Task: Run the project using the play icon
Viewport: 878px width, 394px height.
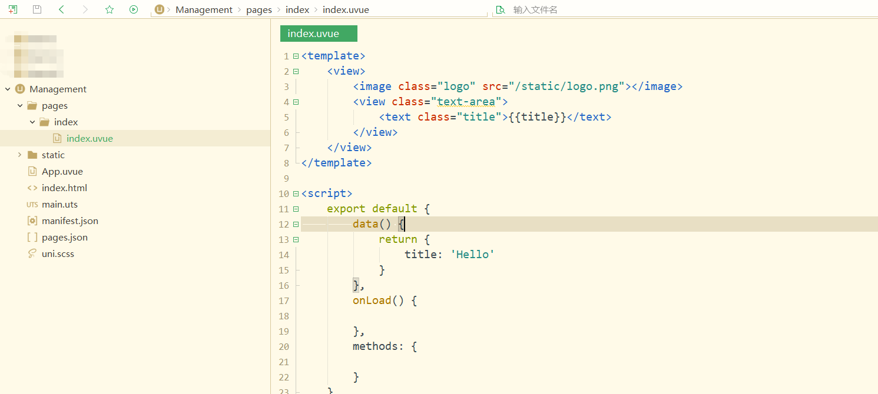Action: [x=134, y=9]
